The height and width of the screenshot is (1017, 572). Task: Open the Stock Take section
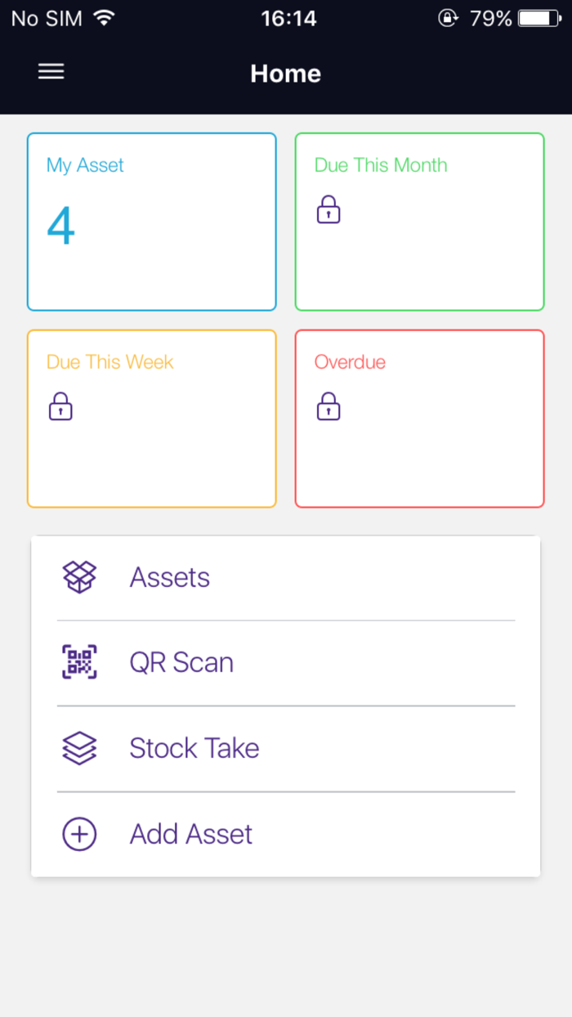click(x=194, y=748)
